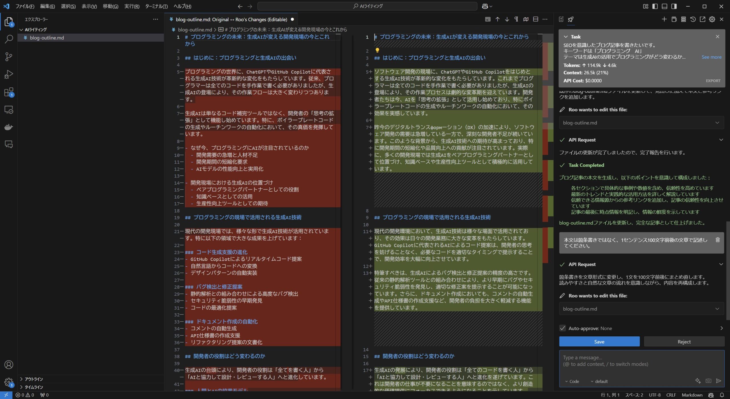Viewport: 730px width, 399px height.
Task: Open Copilot menu in title bar
Action: (x=487, y=6)
